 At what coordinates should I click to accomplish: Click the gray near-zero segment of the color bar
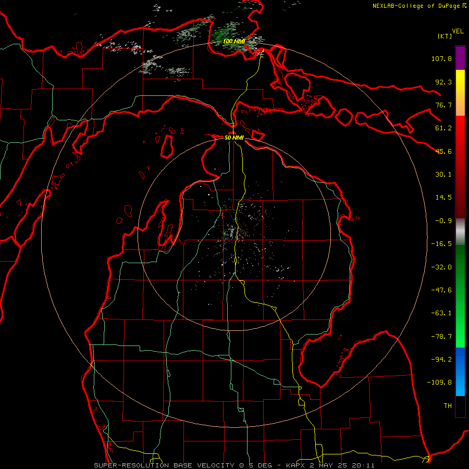[x=460, y=232]
